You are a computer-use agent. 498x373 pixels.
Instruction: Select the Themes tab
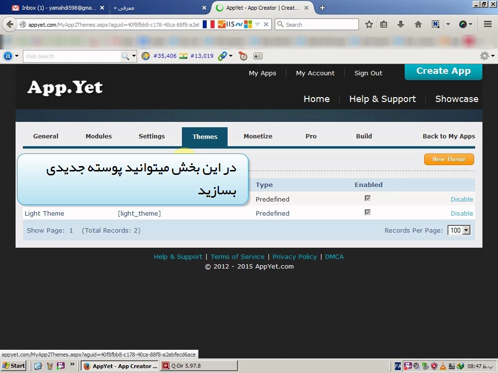click(205, 136)
